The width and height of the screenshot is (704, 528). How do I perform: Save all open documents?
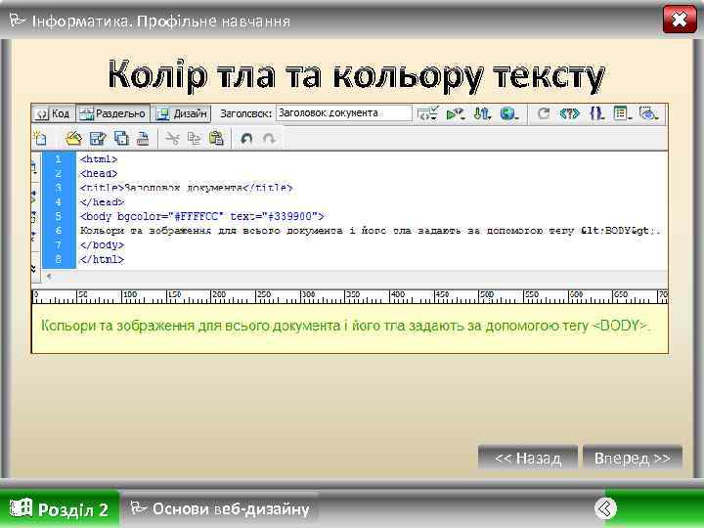(x=121, y=138)
